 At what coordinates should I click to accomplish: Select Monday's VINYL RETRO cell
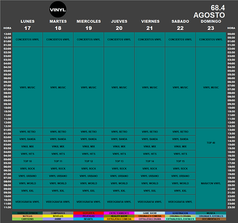tap(28, 132)
